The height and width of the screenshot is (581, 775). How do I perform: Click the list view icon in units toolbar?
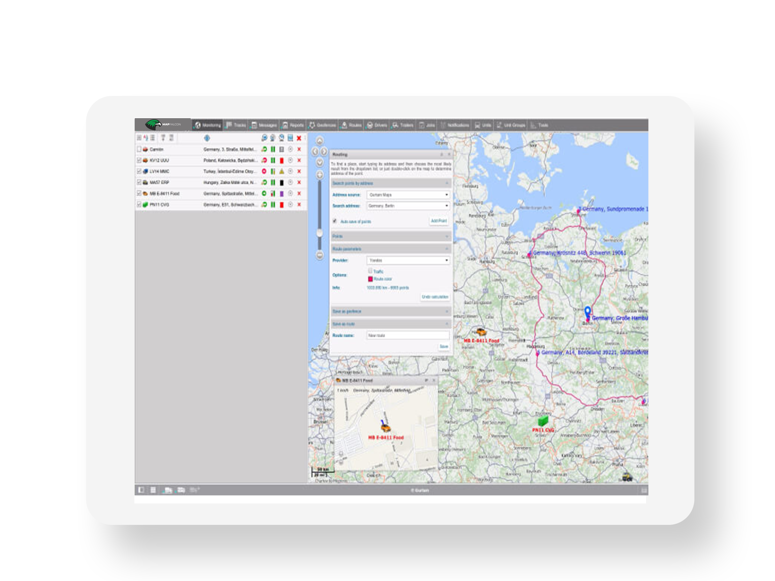[x=152, y=138]
